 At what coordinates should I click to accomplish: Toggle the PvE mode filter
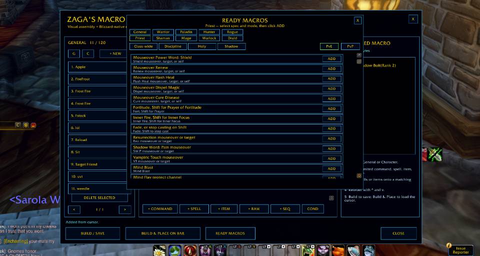329,46
